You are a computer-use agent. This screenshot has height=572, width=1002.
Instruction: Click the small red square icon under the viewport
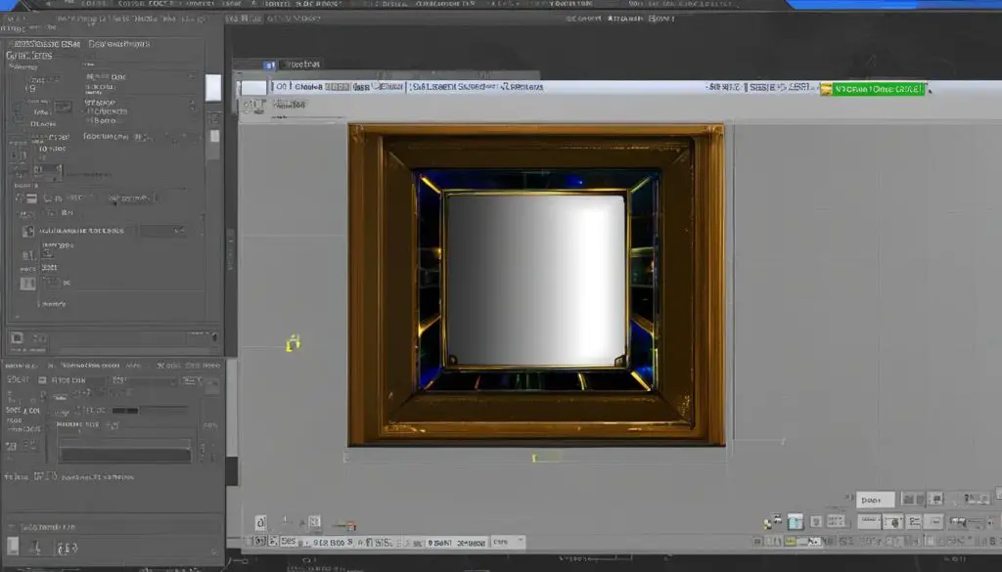pos(351,526)
